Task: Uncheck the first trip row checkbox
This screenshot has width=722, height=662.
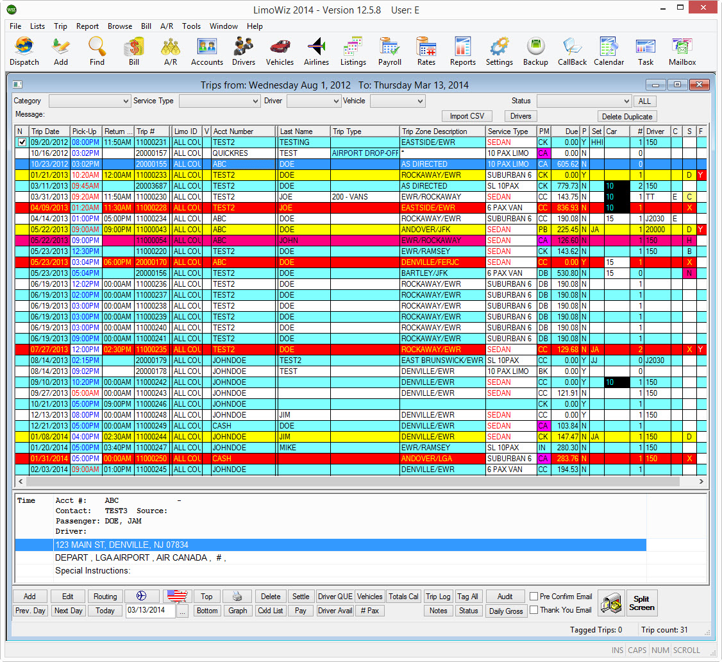Action: pos(21,142)
